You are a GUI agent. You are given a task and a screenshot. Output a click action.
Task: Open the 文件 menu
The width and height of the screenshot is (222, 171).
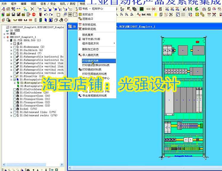pos(4,4)
